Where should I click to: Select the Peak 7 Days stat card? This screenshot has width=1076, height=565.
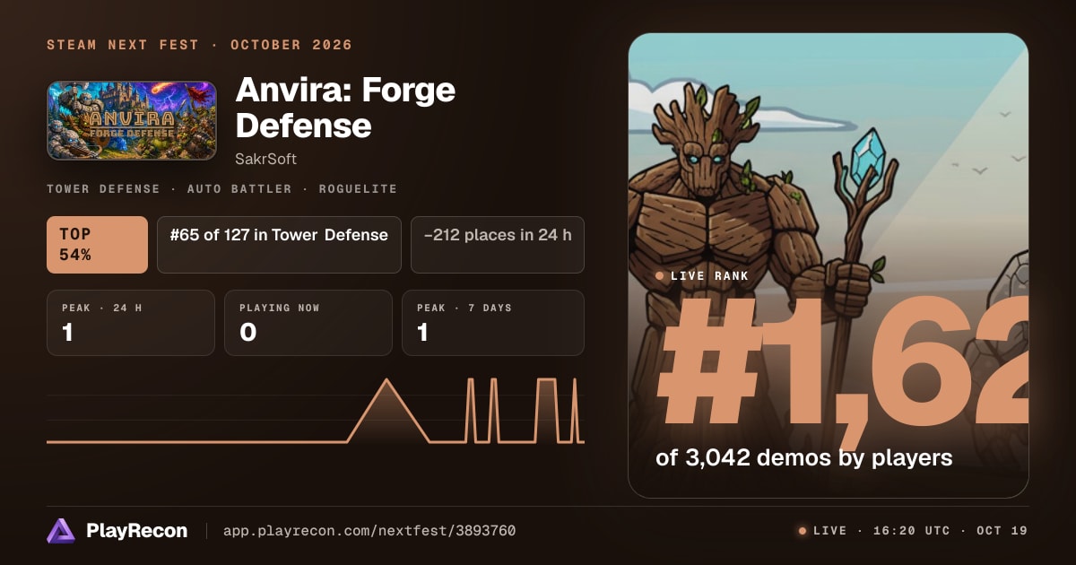[493, 323]
